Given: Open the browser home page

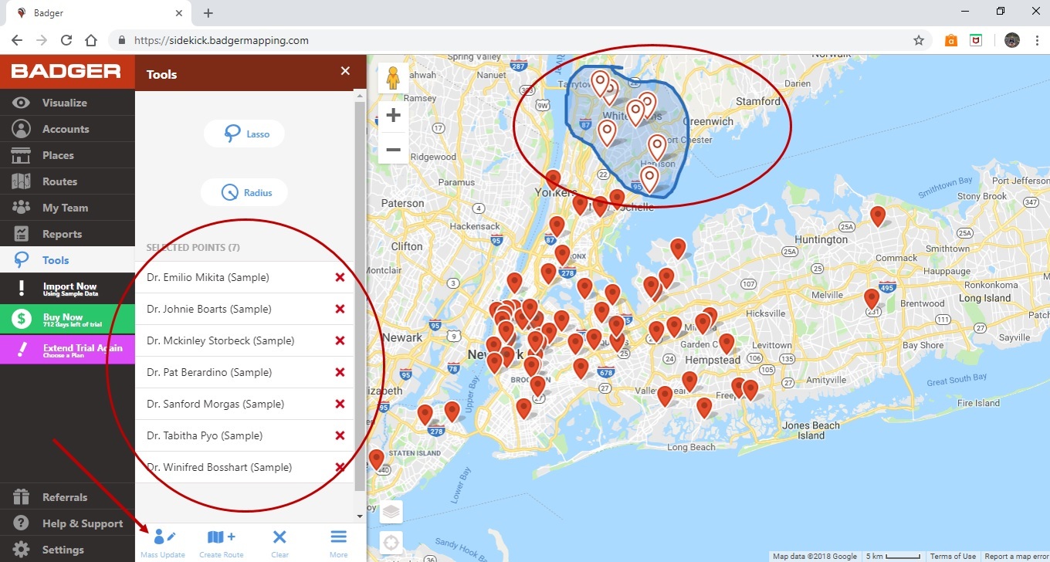Looking at the screenshot, I should (x=91, y=40).
